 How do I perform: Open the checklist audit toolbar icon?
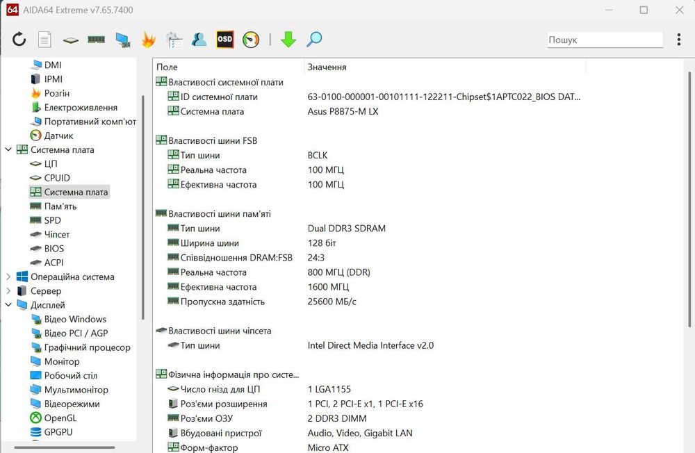click(174, 40)
